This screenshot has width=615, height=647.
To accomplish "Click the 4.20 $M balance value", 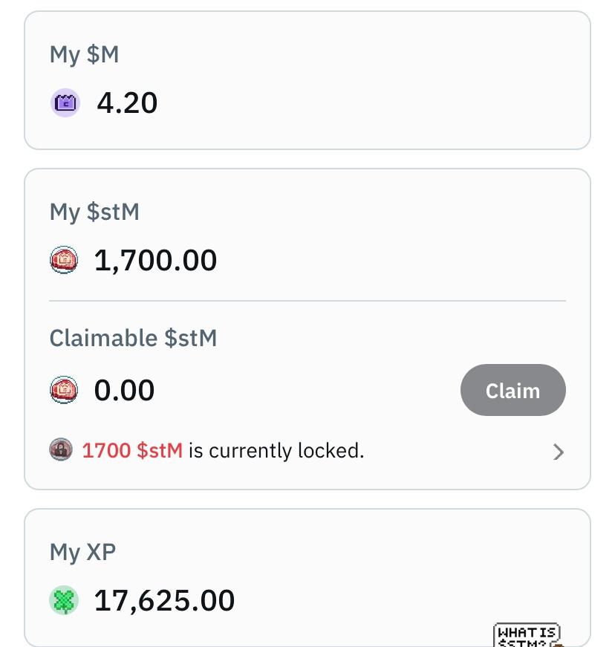I will point(127,103).
